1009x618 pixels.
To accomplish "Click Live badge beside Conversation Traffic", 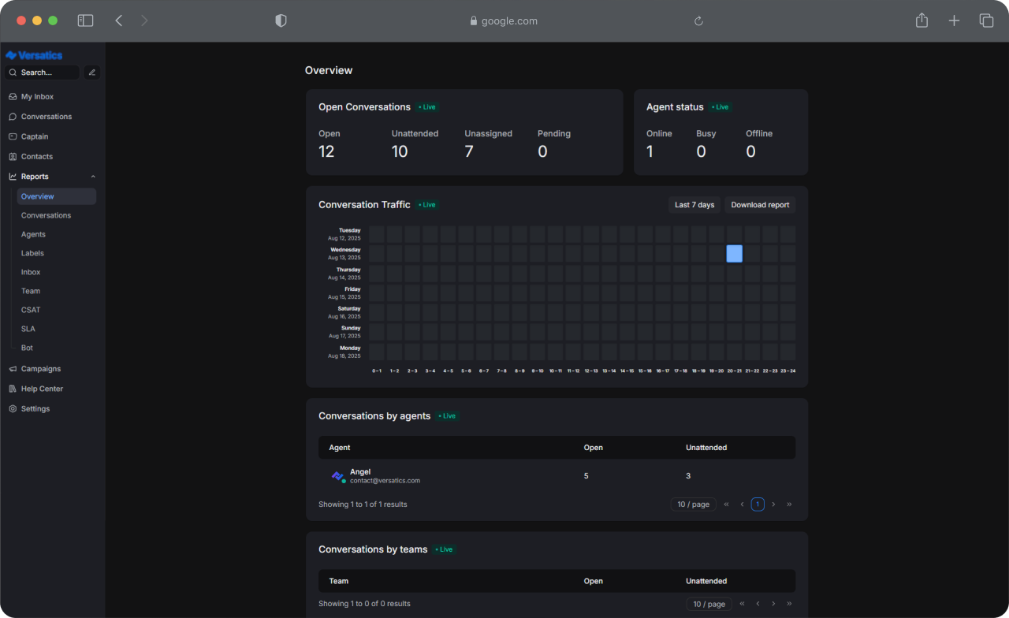I will tap(426, 205).
